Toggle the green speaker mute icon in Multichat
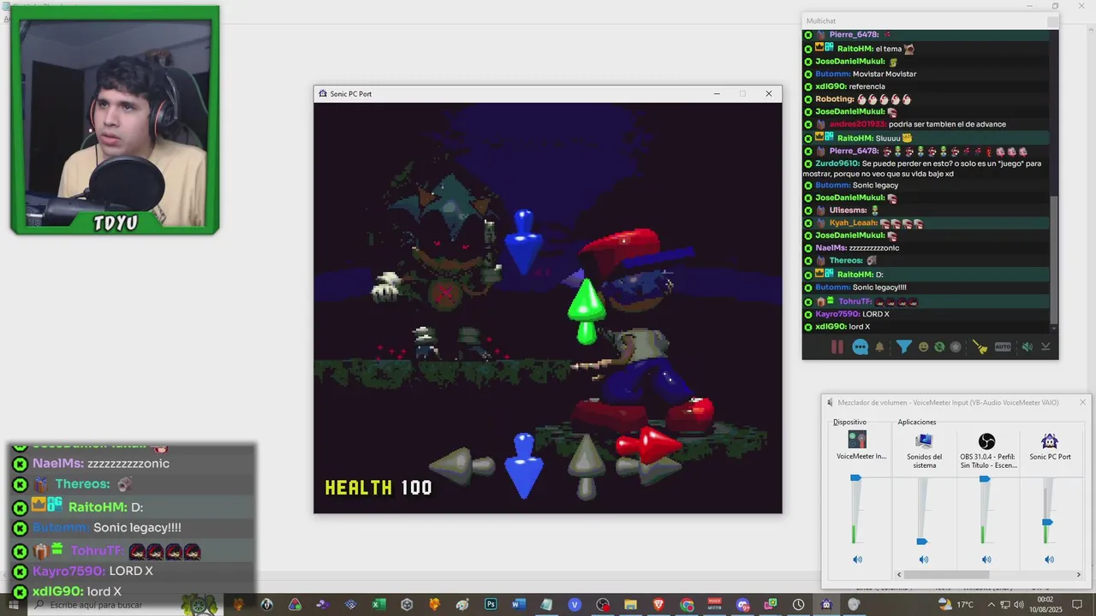 tap(1027, 346)
